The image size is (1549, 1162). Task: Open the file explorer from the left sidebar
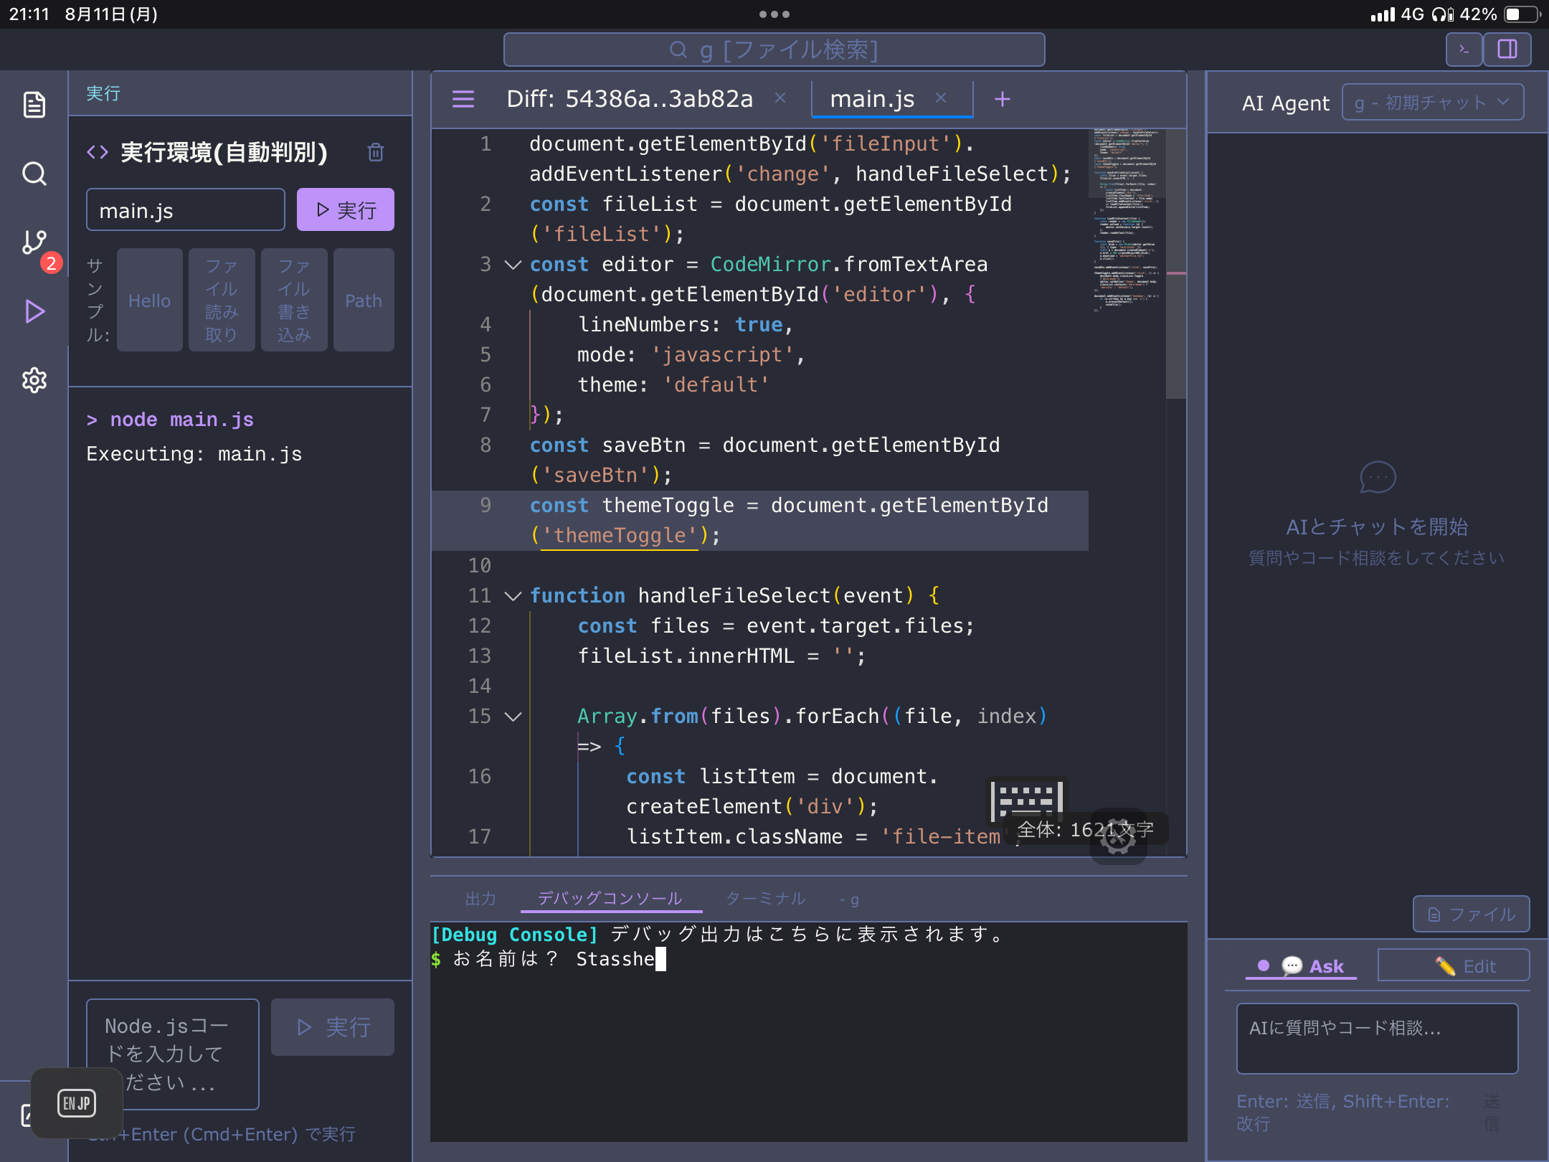[x=34, y=105]
